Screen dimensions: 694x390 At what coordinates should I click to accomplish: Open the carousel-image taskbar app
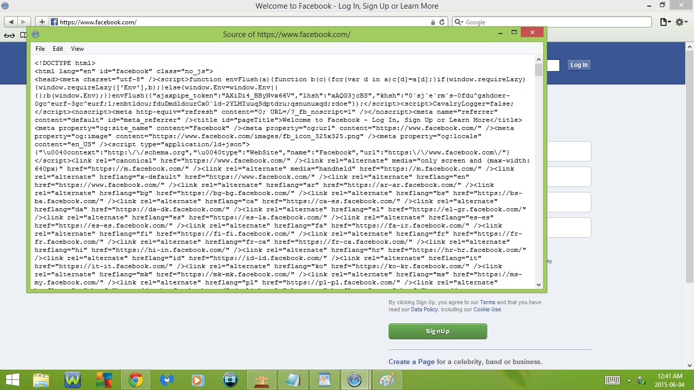pyautogui.click(x=261, y=380)
